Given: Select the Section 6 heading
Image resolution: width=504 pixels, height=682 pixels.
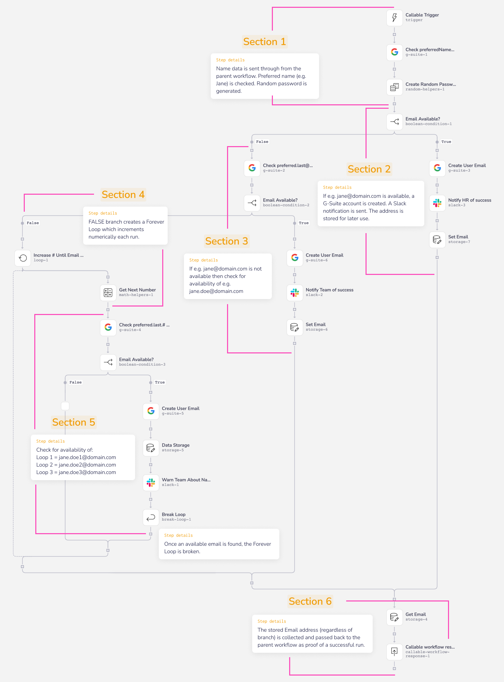Looking at the screenshot, I should 310,601.
